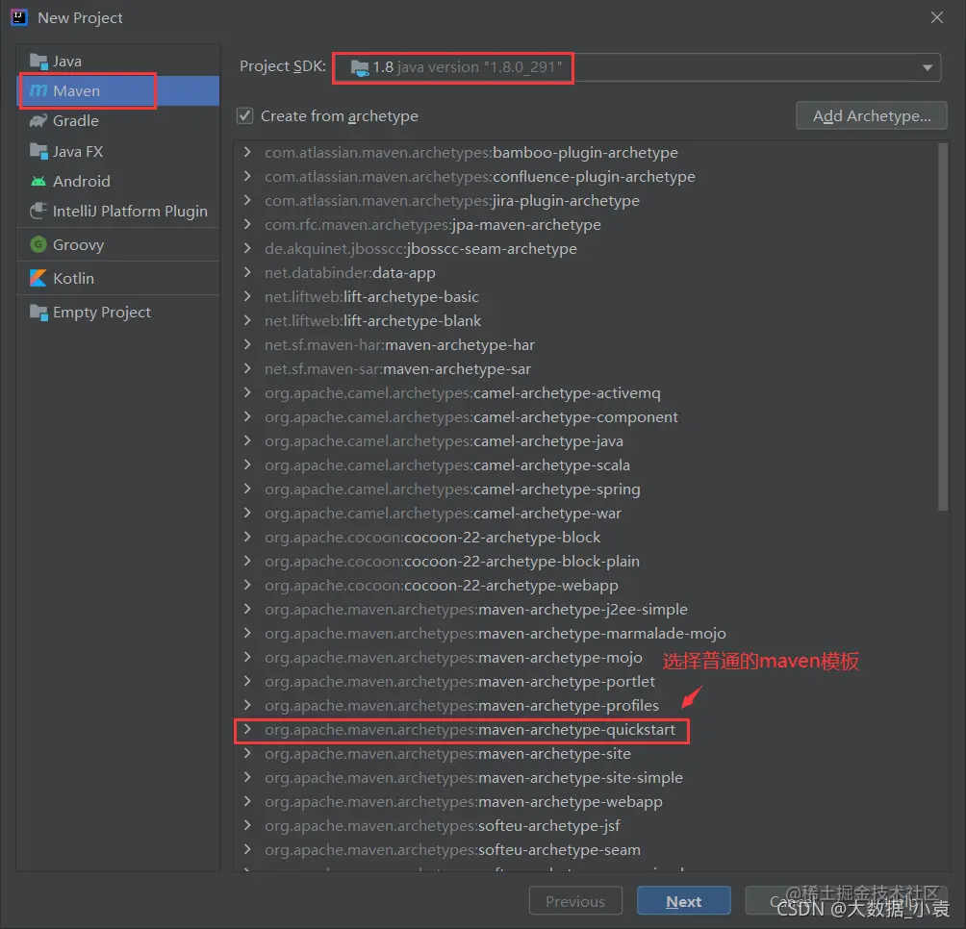Viewport: 966px width, 929px height.
Task: Select maven-archetype-marmalade-mojo entry
Action: 496,633
